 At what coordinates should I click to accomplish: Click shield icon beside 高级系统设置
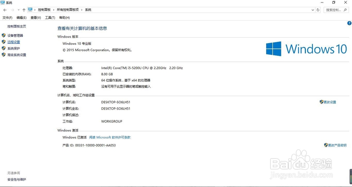(4, 55)
